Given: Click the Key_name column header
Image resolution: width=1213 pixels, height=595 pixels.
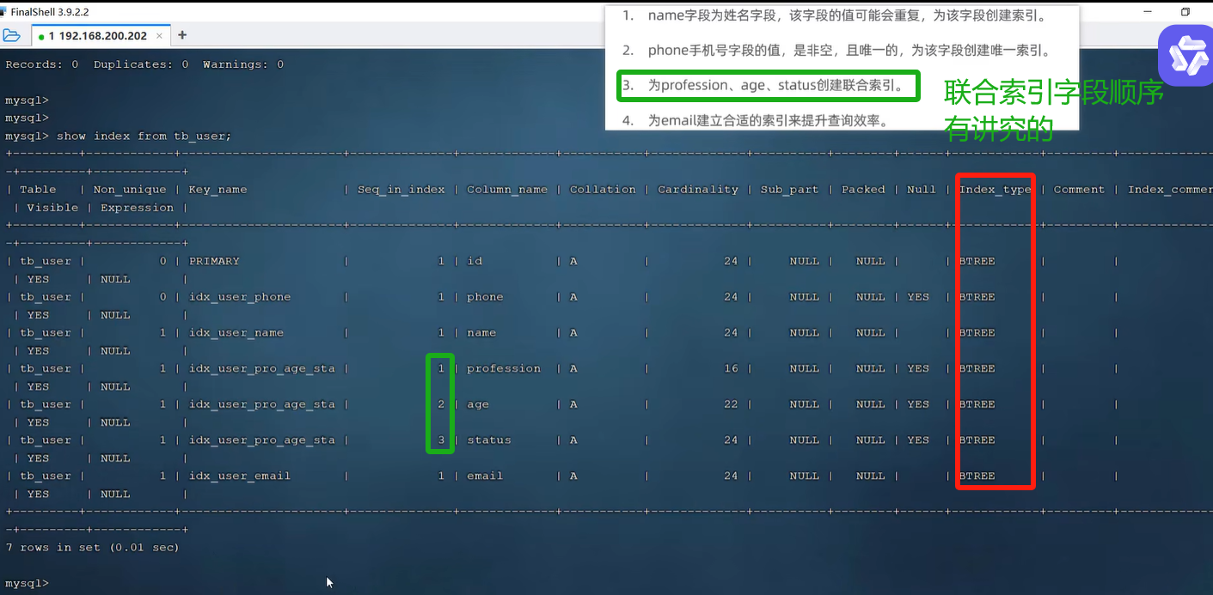Looking at the screenshot, I should pos(217,190).
